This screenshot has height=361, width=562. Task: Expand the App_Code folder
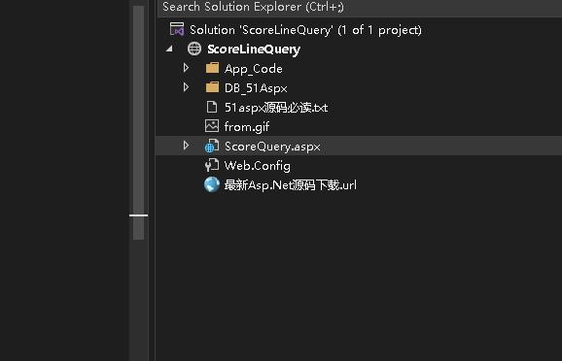coord(186,68)
